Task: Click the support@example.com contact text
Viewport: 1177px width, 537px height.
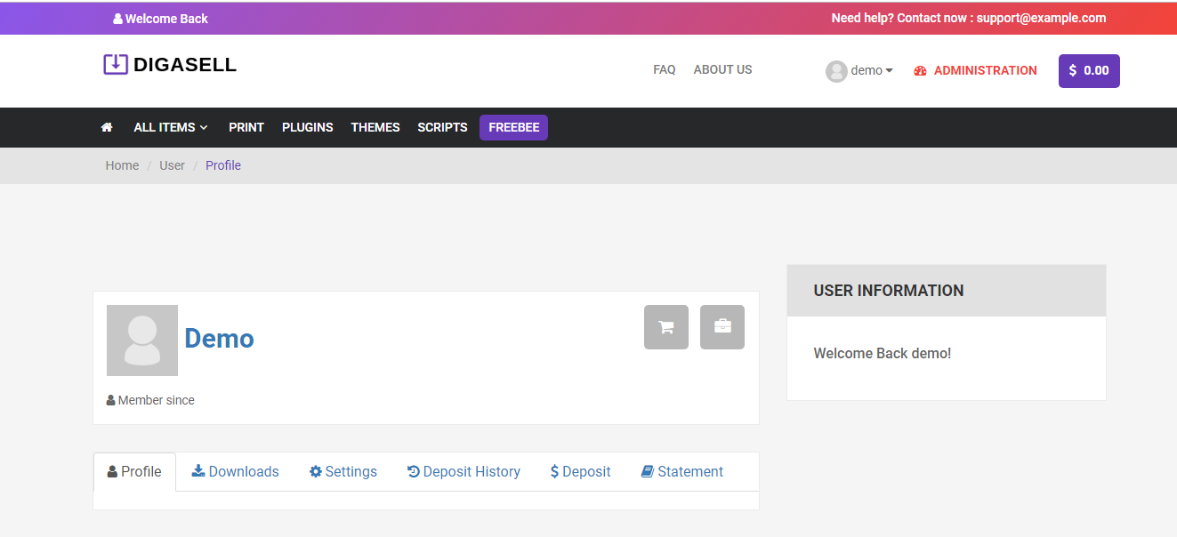Action: [x=1041, y=18]
